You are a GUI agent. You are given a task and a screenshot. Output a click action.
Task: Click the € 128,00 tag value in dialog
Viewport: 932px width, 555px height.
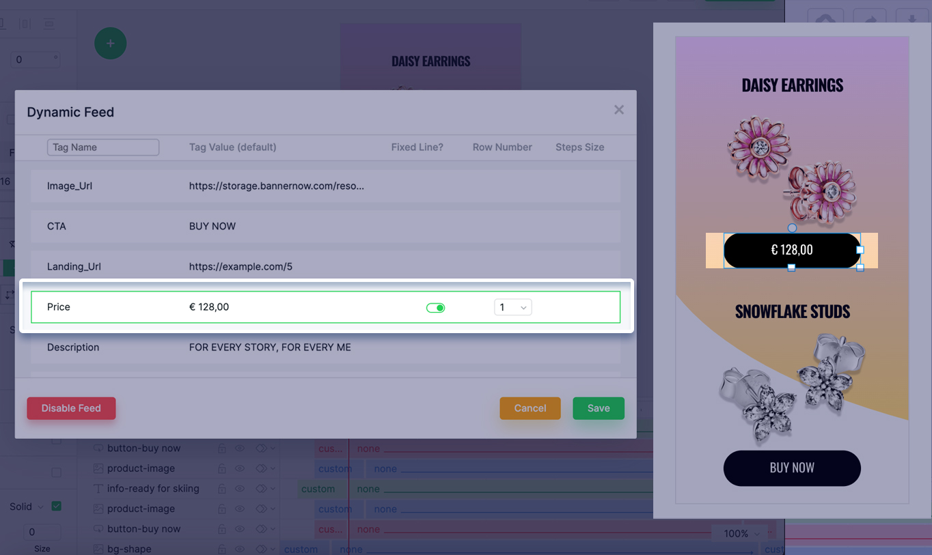click(209, 307)
